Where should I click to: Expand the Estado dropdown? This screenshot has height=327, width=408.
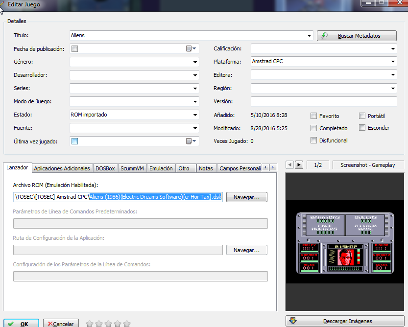pos(195,115)
